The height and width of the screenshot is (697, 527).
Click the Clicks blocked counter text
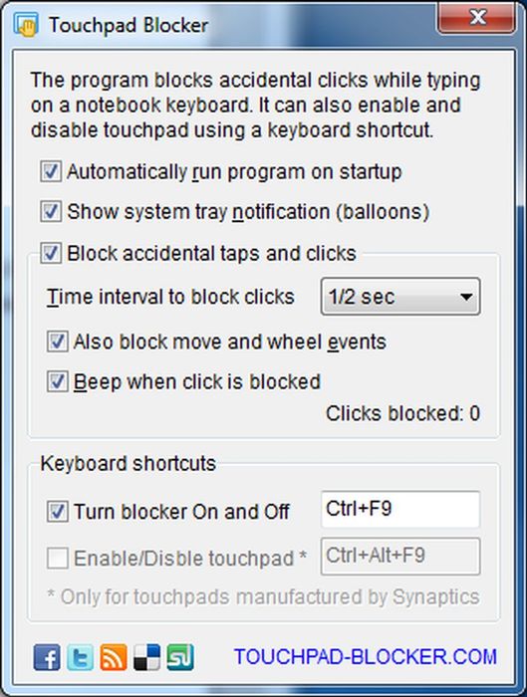[402, 413]
